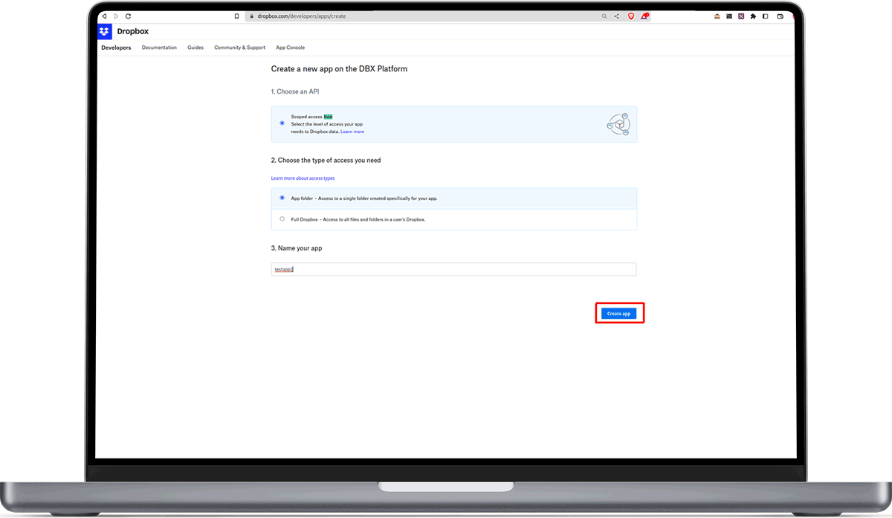892x518 pixels.
Task: Click the share icon in the address bar
Action: tap(616, 16)
